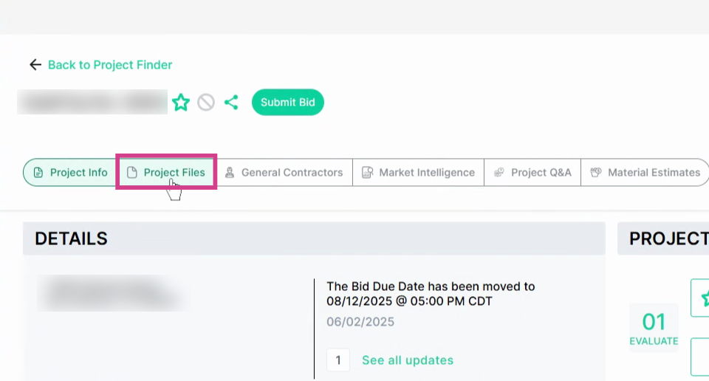Follow the Back to Project Finder link

click(x=110, y=65)
